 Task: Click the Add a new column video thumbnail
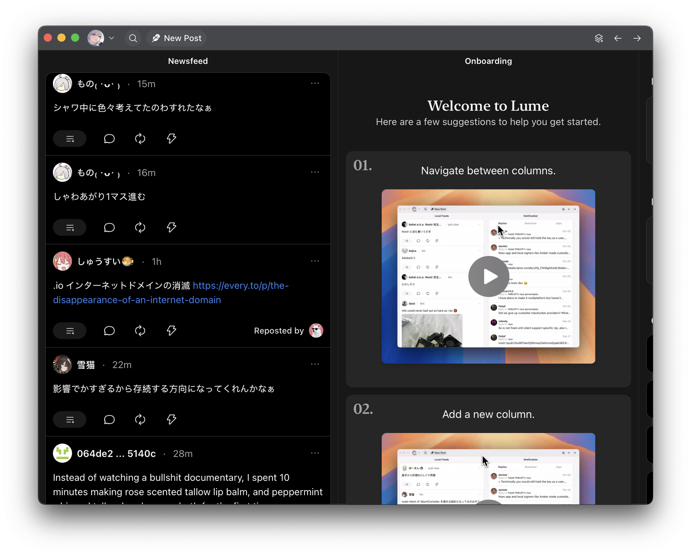point(488,469)
